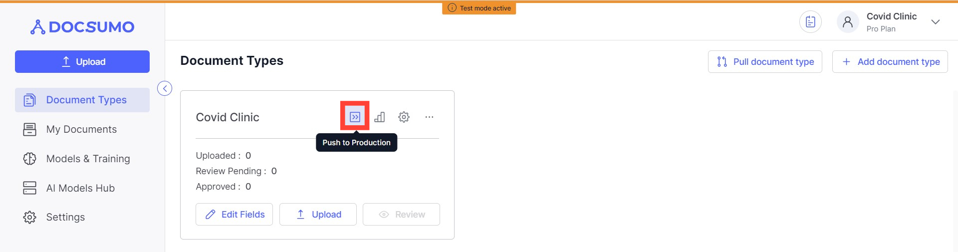Click the Docsumo logo

[82, 27]
